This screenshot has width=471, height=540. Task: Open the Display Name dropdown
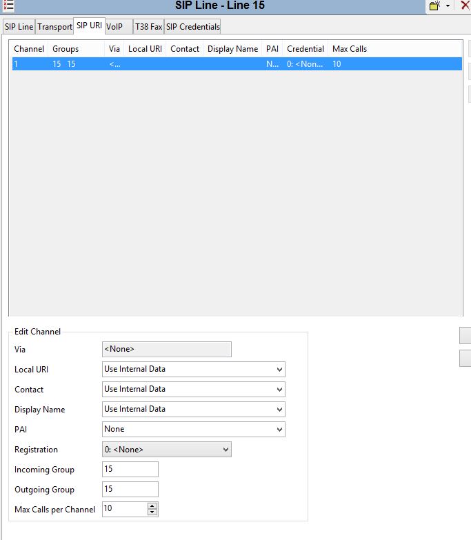194,409
